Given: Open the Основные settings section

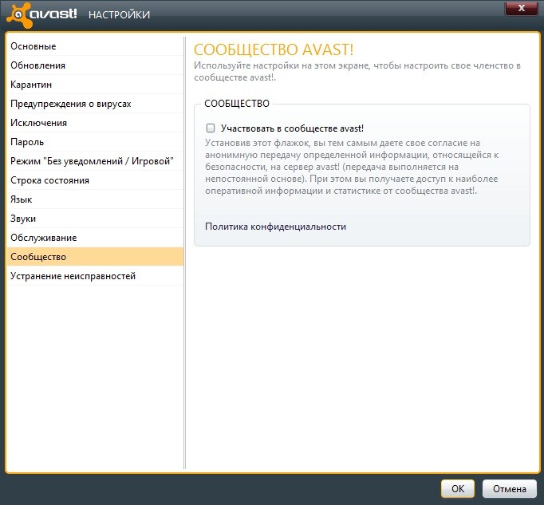Looking at the screenshot, I should (x=95, y=46).
